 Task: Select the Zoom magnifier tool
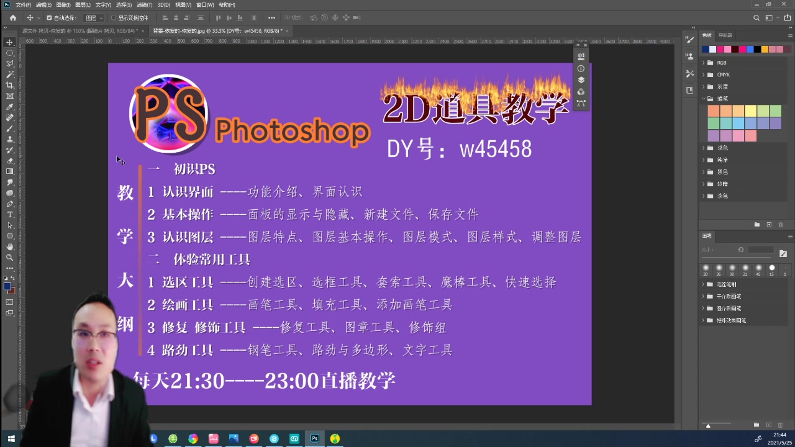10,258
